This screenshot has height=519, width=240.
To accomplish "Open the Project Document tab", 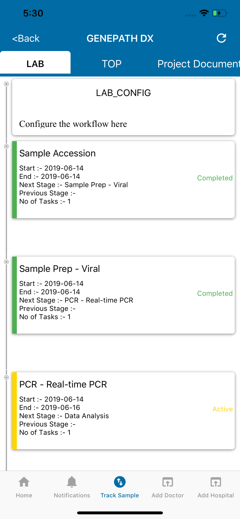I will 198,64.
